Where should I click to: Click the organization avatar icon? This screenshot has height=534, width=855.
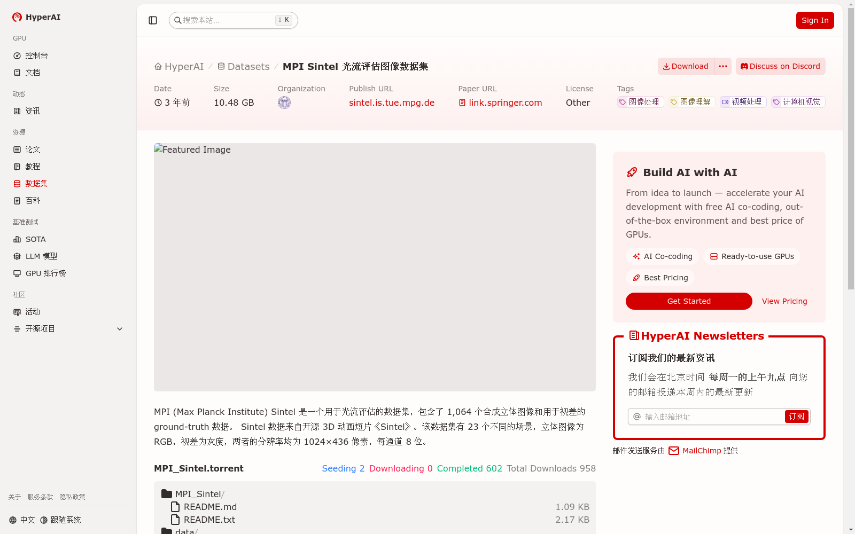pos(284,103)
